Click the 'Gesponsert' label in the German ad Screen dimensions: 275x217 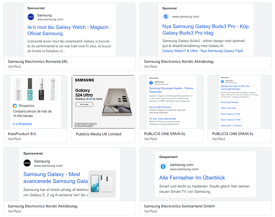168,157
